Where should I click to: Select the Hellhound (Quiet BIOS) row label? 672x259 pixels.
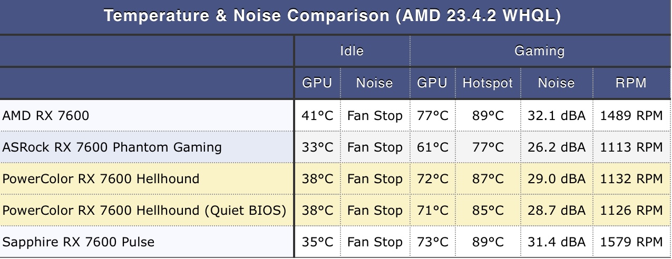click(x=144, y=210)
